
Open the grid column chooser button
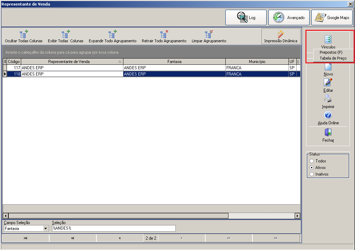5,62
